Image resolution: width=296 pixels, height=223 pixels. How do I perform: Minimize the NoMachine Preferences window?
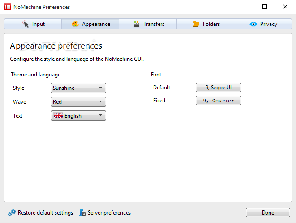click(x=245, y=7)
